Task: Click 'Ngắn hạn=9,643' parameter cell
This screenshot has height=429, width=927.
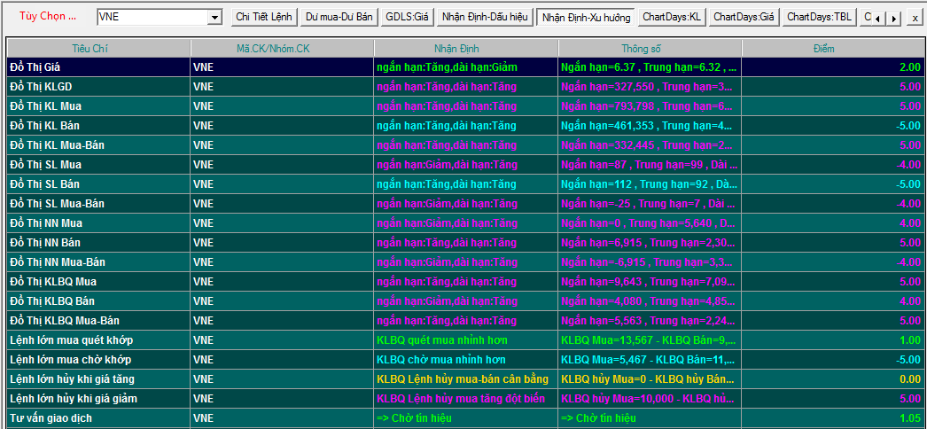Action: click(650, 282)
